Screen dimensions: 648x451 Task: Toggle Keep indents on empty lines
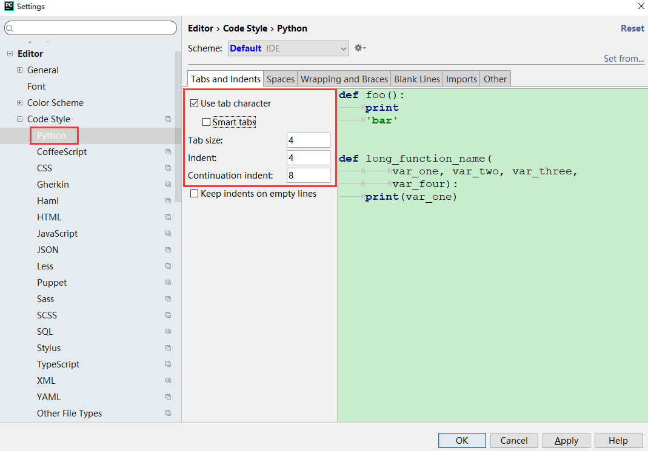coord(195,194)
